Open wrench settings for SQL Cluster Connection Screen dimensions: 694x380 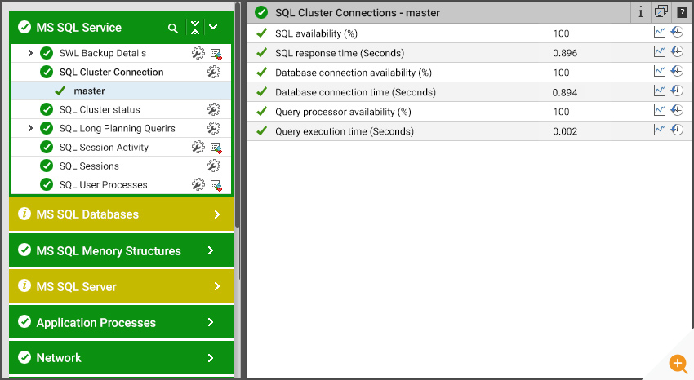[x=213, y=72]
